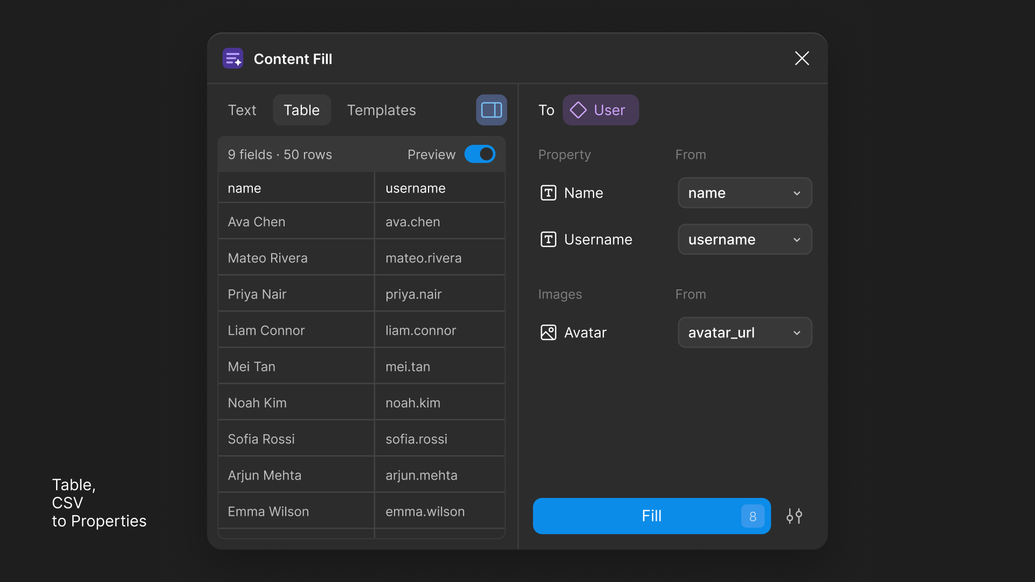Select the name column header

pos(296,188)
